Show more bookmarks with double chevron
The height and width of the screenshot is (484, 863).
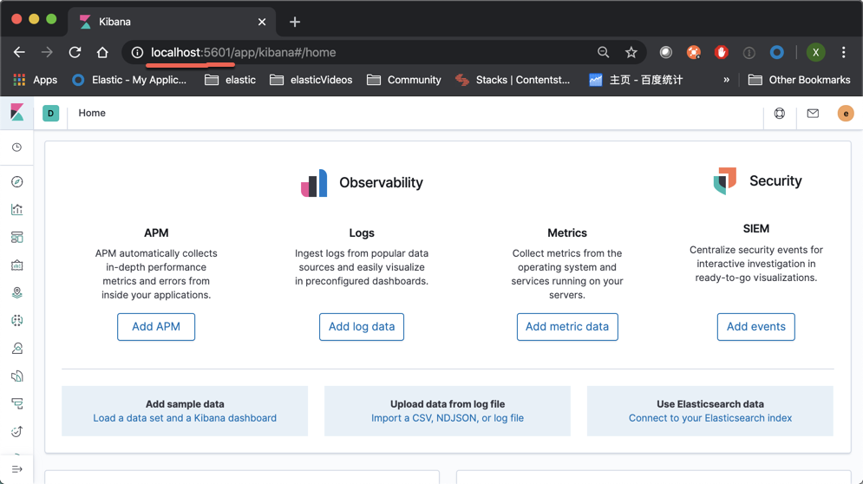click(727, 80)
